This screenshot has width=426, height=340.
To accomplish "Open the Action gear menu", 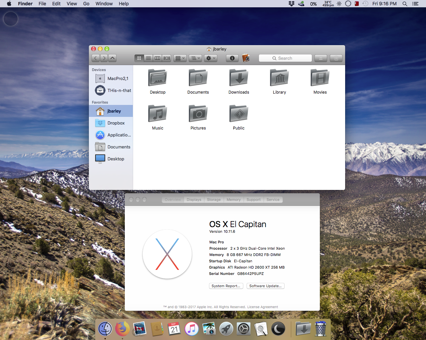I will tap(211, 58).
